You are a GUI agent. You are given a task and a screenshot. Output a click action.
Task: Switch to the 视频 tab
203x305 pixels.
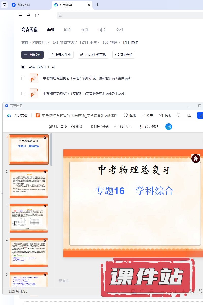[x=85, y=30]
